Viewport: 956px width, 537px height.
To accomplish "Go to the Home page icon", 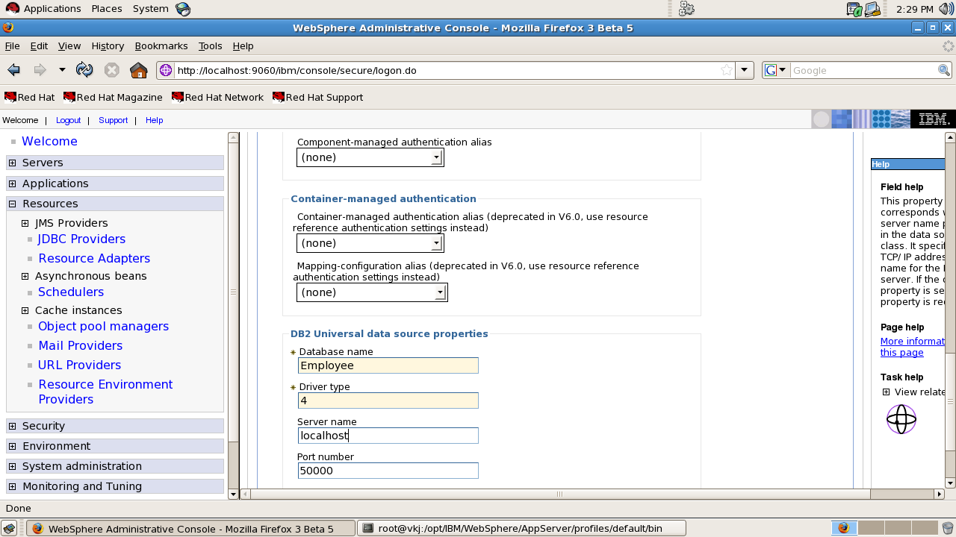I will 139,70.
